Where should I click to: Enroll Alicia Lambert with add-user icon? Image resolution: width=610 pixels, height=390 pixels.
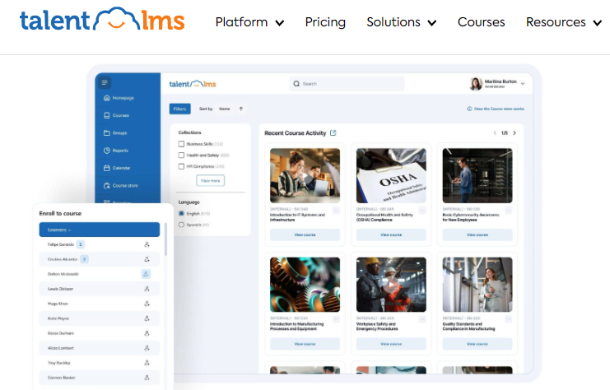[147, 348]
